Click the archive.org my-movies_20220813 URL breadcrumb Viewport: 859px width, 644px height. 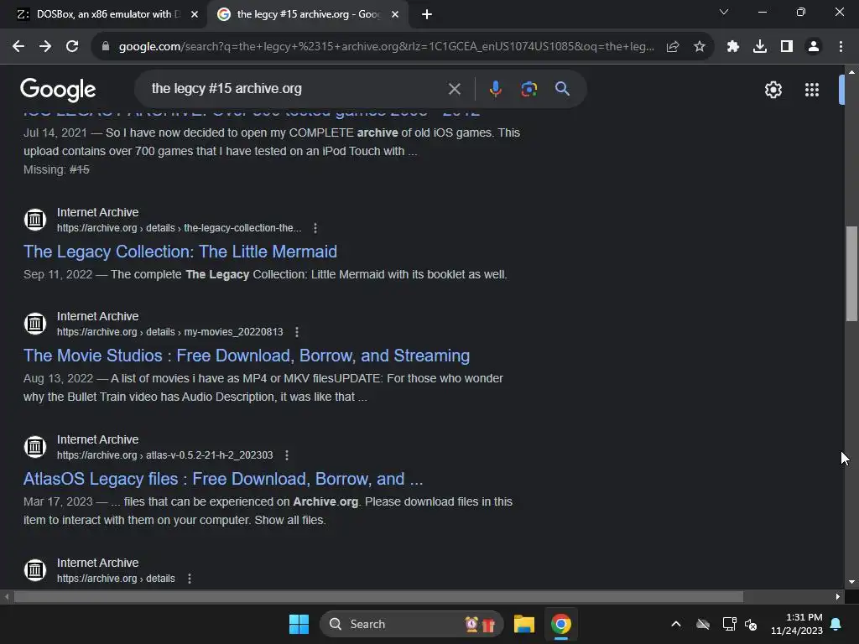pos(169,332)
